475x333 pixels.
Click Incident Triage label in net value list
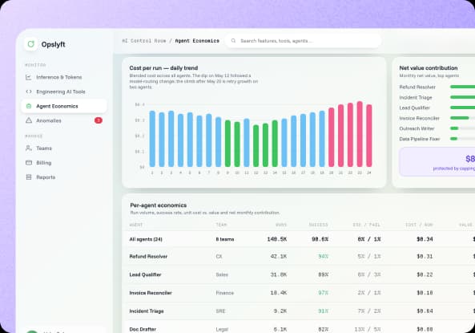tap(416, 97)
